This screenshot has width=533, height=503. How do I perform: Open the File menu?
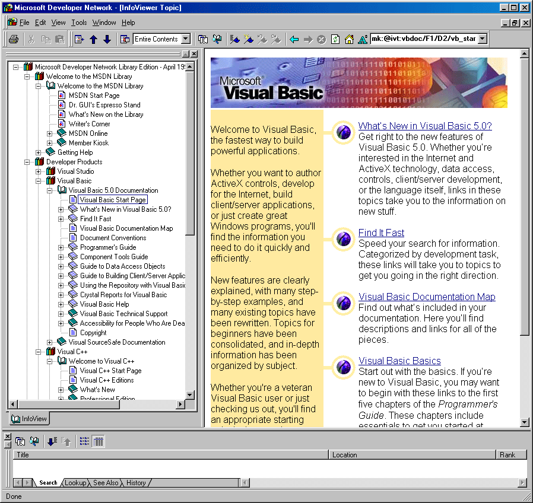coord(24,23)
